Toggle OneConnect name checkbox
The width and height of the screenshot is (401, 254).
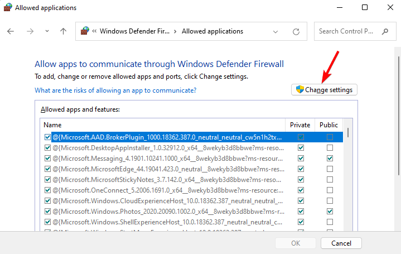[47, 190]
